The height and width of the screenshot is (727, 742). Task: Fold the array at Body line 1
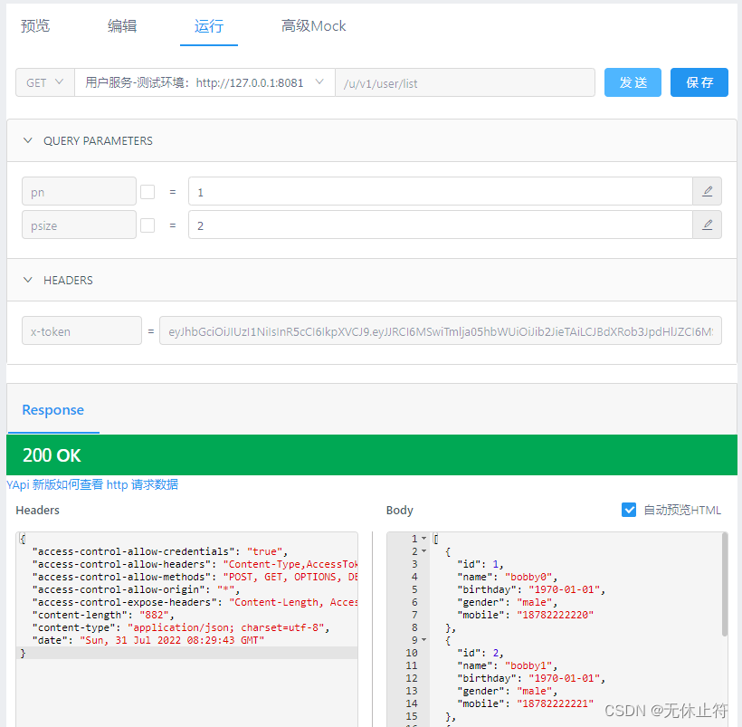click(424, 539)
